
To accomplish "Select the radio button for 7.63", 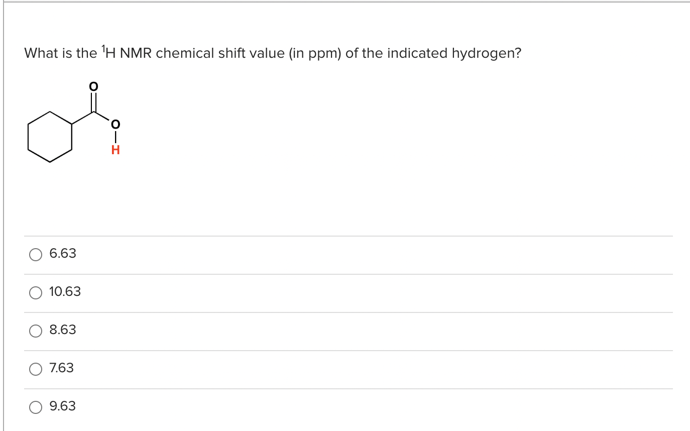I will click(35, 369).
